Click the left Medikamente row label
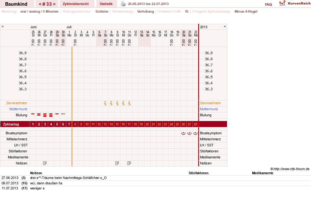The height and width of the screenshot is (198, 311). [18, 157]
